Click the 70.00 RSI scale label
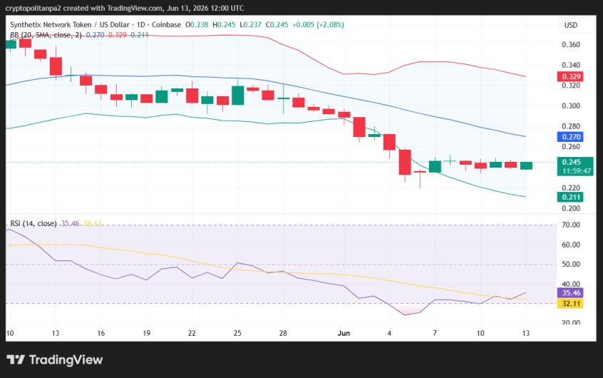 [x=571, y=225]
